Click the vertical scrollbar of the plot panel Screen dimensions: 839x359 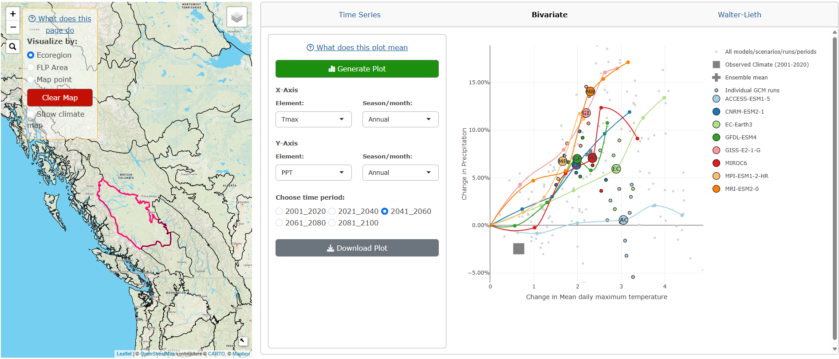tap(835, 189)
